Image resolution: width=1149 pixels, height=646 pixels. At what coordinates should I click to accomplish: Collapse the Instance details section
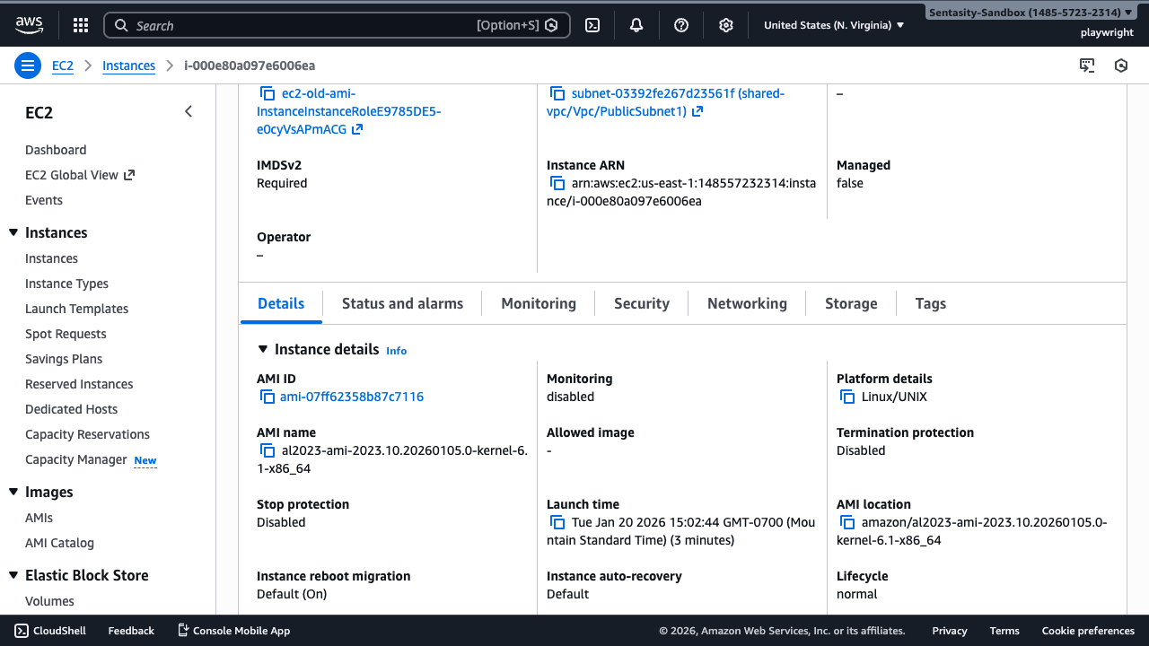(263, 350)
